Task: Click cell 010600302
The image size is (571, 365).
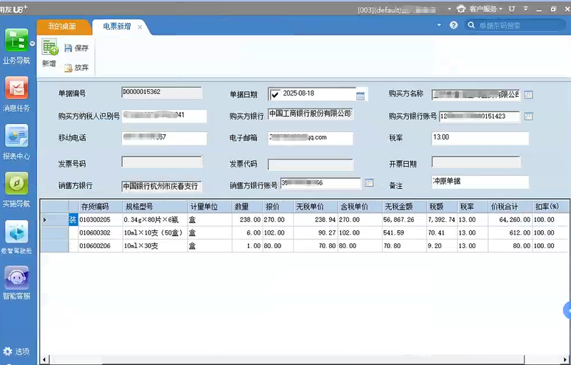Action: point(101,232)
